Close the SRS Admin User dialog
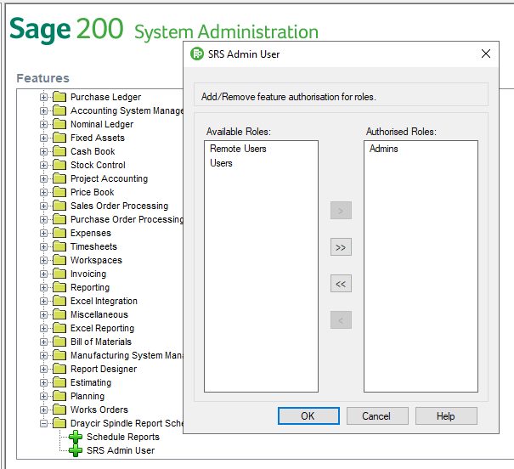The width and height of the screenshot is (514, 469). click(x=485, y=54)
